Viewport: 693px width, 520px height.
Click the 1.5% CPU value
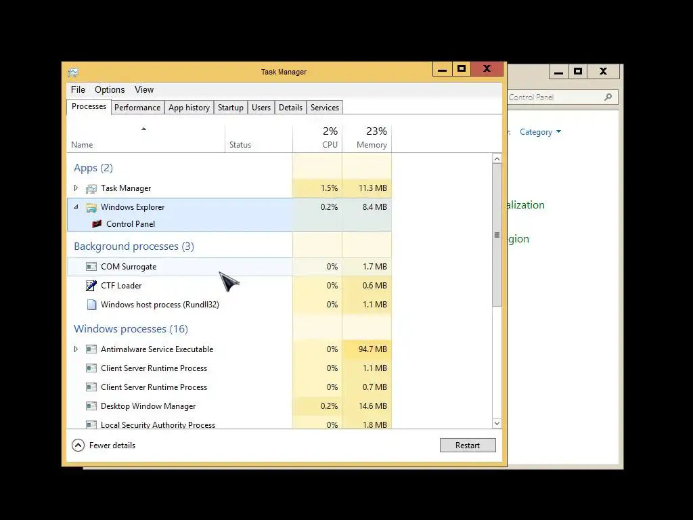330,188
